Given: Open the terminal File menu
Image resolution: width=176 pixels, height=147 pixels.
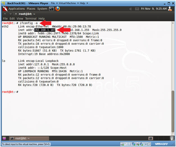Looking at the screenshot, I should [5, 19].
